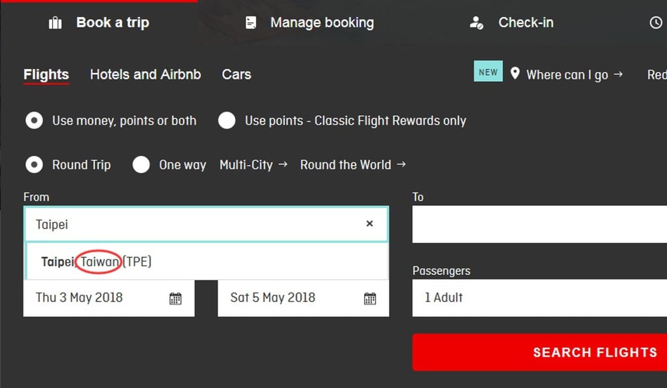Click the clock icon in the top bar
Image resolution: width=667 pixels, height=388 pixels.
tap(656, 23)
